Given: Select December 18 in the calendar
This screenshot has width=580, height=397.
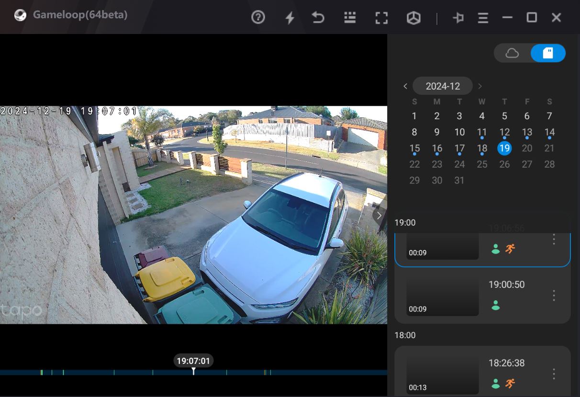Looking at the screenshot, I should tap(482, 149).
